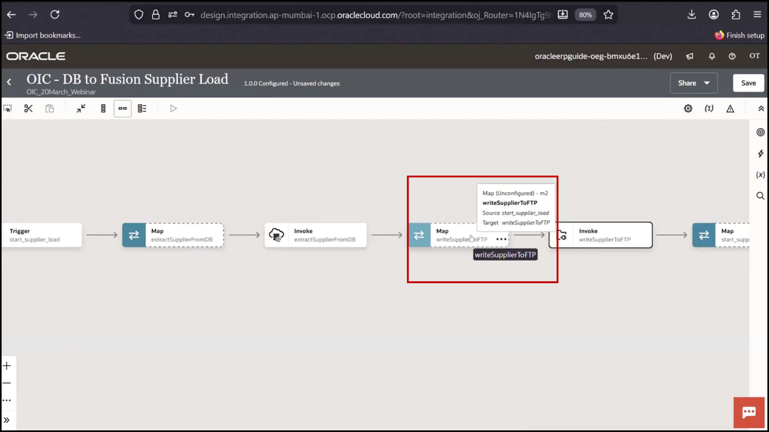This screenshot has height=432, width=769.
Task: Switch to horizontal layout
Action: (123, 108)
